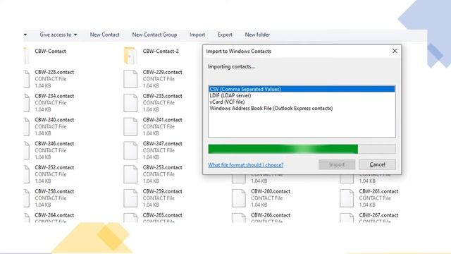Click the CBW-234.contact file name
Image resolution: width=451 pixels, height=254 pixels.
54,96
